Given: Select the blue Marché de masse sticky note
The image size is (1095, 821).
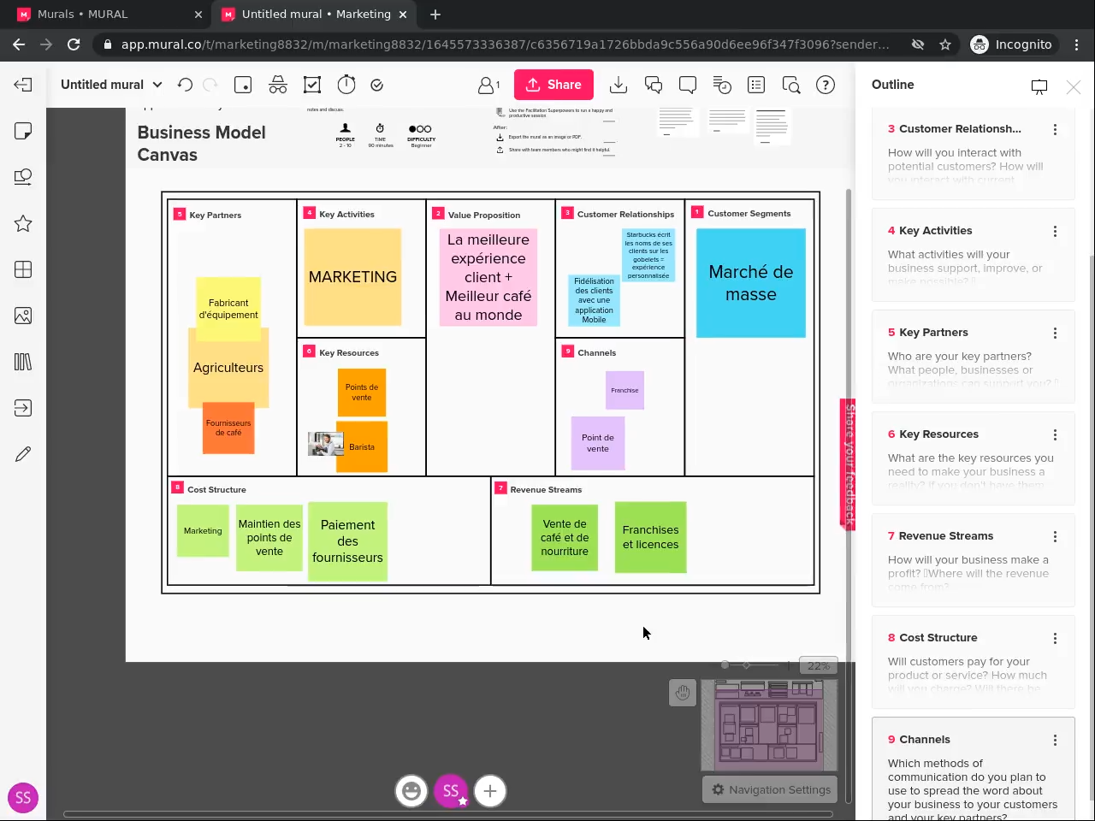Looking at the screenshot, I should tap(751, 283).
